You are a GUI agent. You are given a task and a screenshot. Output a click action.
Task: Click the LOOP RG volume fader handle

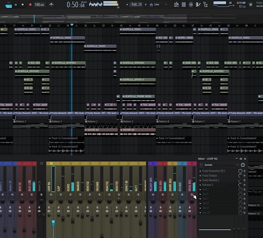pyautogui.click(x=53, y=223)
